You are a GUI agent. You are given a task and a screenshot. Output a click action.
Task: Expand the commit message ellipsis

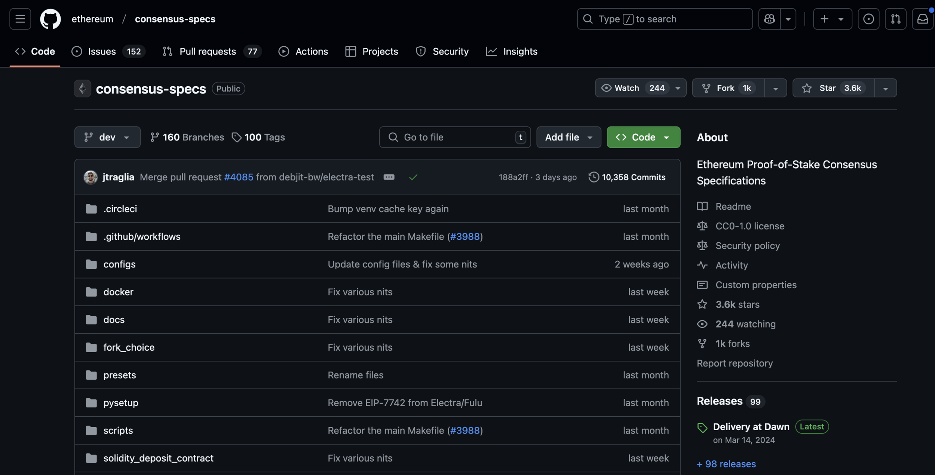pyautogui.click(x=389, y=177)
